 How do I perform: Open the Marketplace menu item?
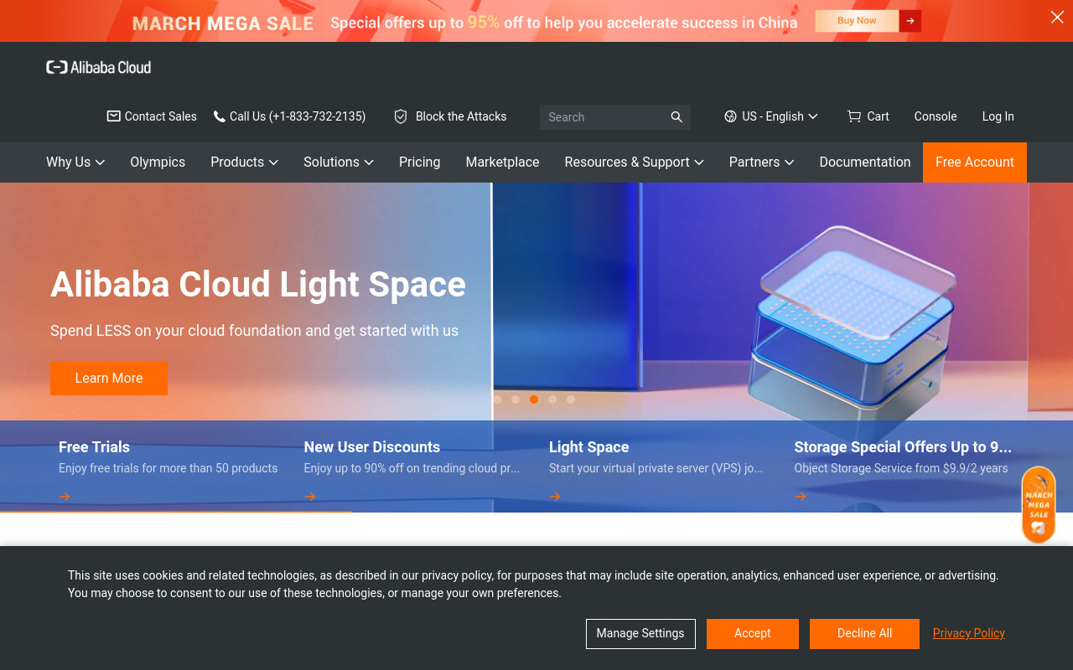click(502, 162)
